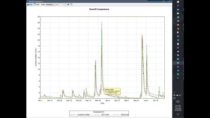Click the Jun 4 x-axis tick label
Viewport: 210px width, 118px height.
click(x=146, y=100)
